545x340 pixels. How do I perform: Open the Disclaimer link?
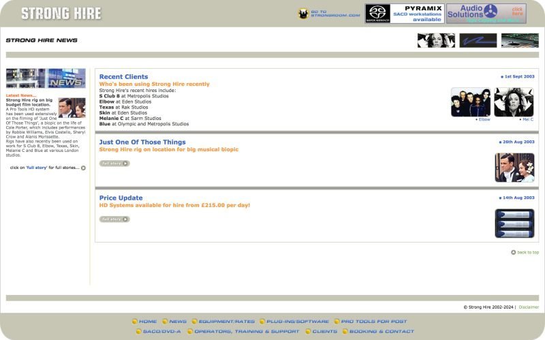528,307
